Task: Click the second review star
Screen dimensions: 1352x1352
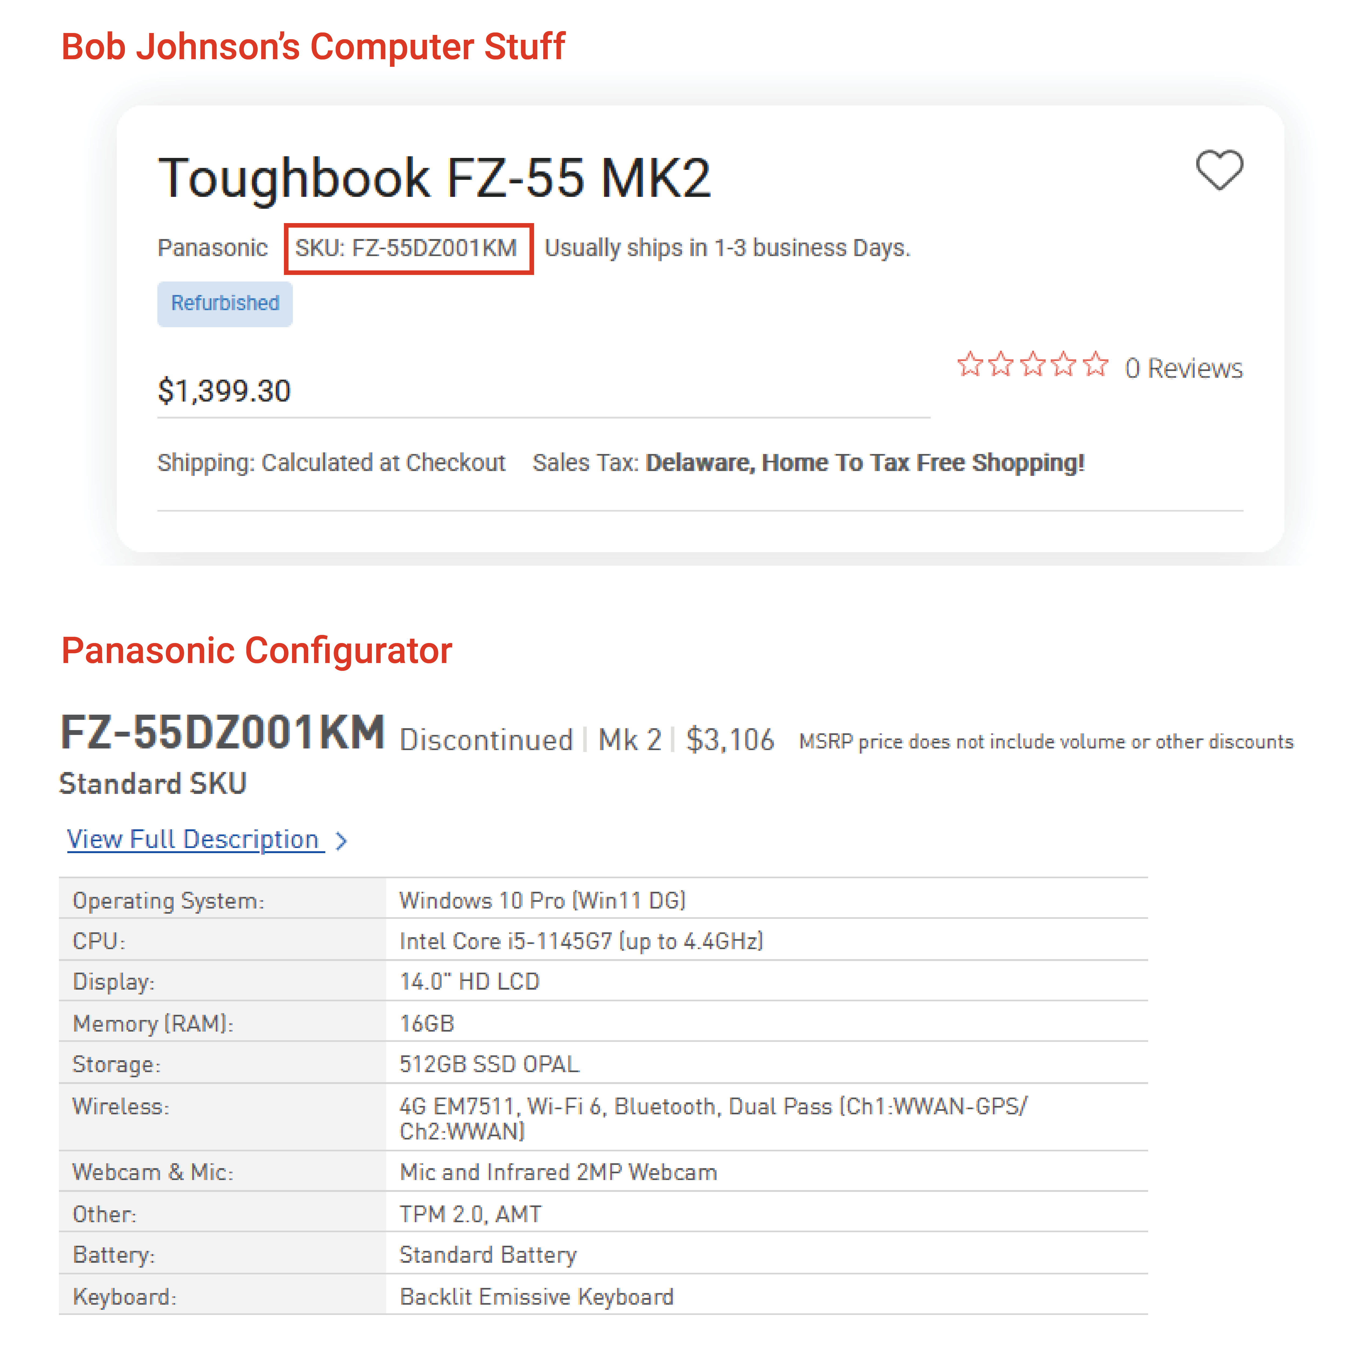Action: pos(1001,364)
